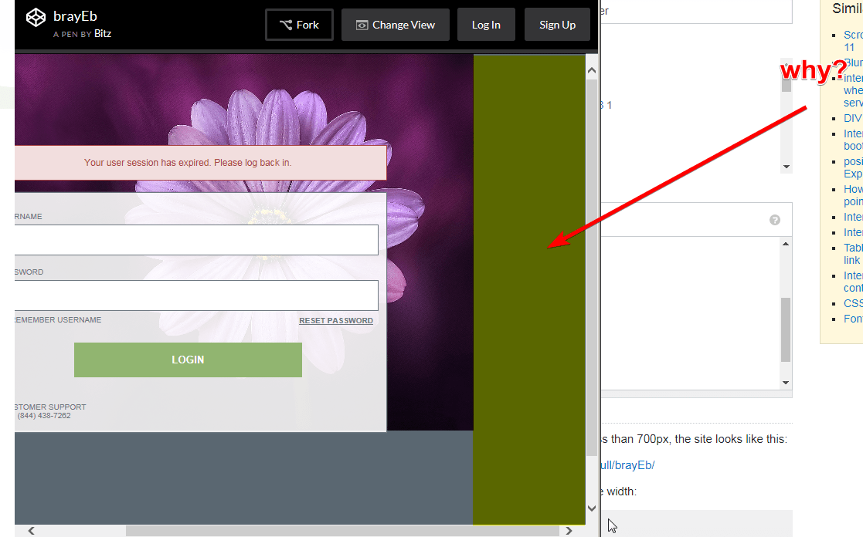863x537 pixels.
Task: Click the eye icon on Change View
Action: (x=362, y=25)
